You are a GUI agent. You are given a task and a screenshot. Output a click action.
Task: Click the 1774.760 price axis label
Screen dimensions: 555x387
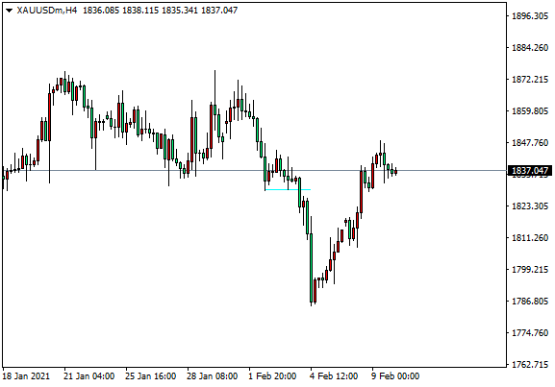click(530, 333)
